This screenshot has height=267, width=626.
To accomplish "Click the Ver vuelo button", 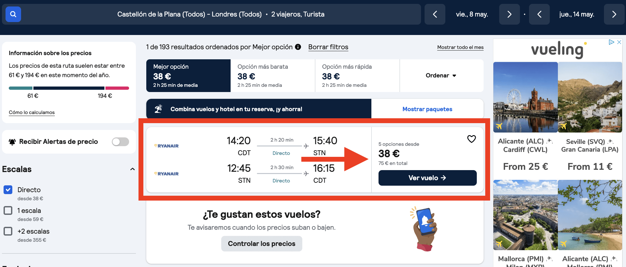I will point(427,178).
